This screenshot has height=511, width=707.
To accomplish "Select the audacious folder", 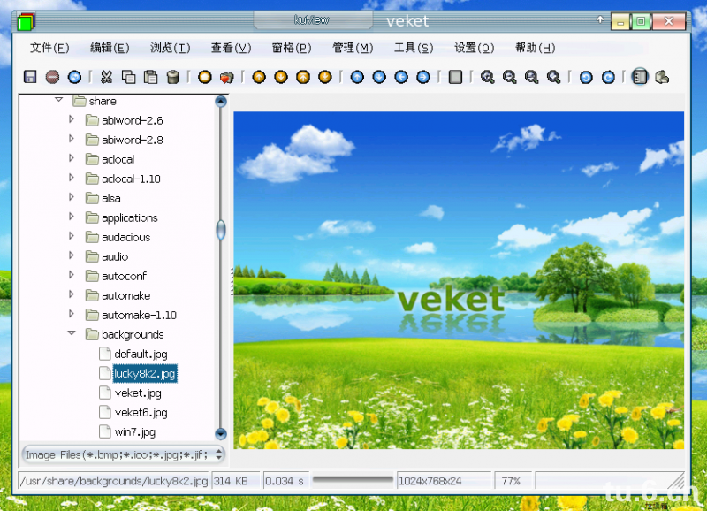I will click(x=125, y=237).
